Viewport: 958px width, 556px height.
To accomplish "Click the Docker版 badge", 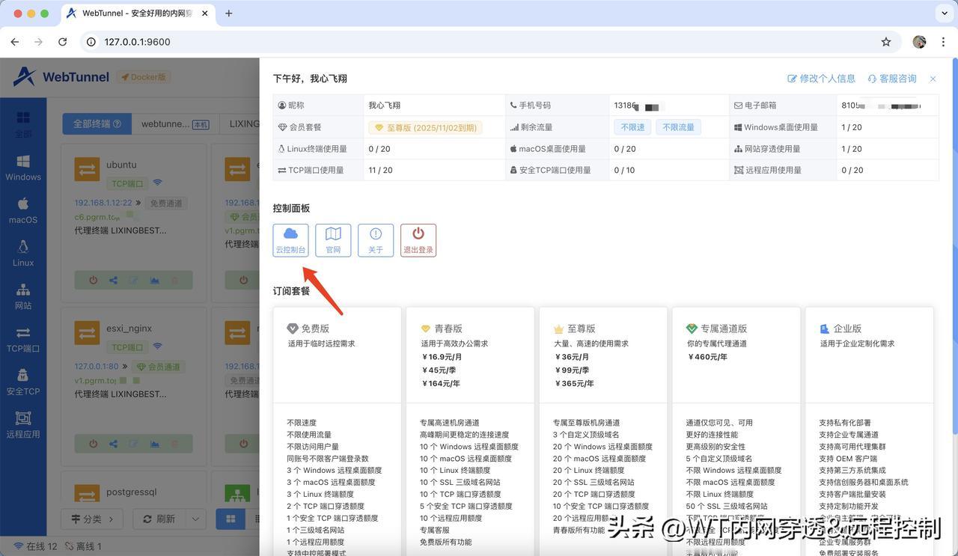I will point(144,77).
